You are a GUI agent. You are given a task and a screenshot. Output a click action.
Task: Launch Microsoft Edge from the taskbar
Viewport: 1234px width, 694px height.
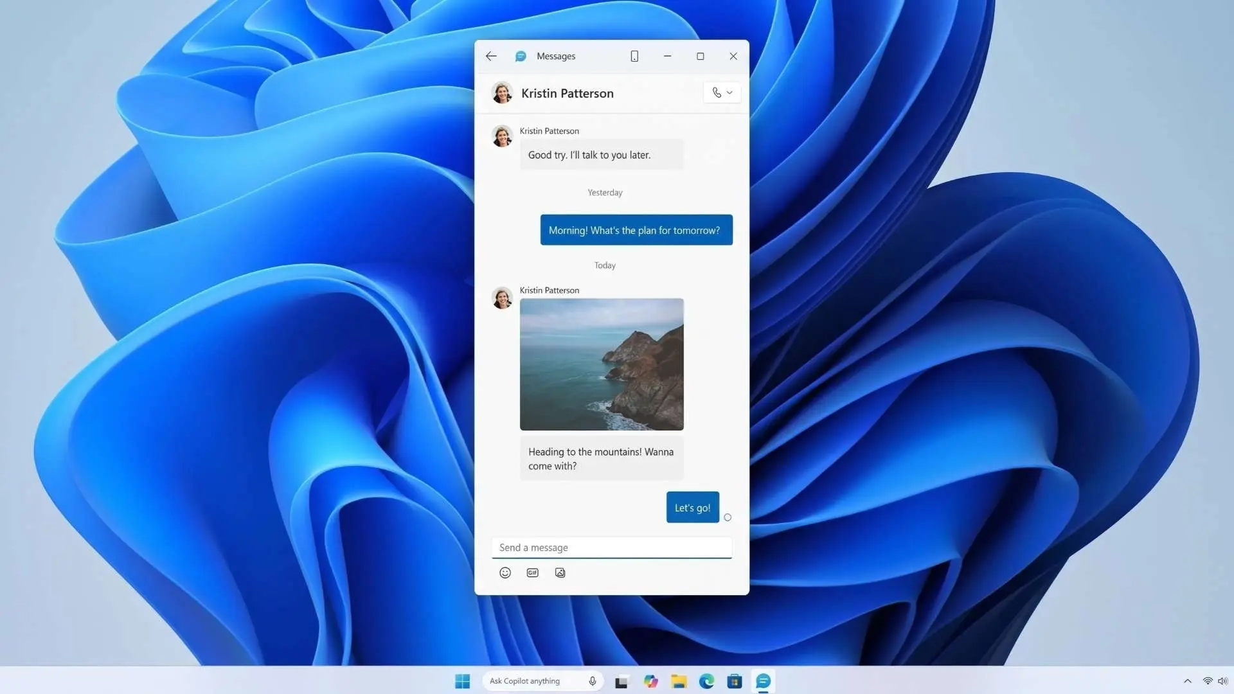point(706,681)
